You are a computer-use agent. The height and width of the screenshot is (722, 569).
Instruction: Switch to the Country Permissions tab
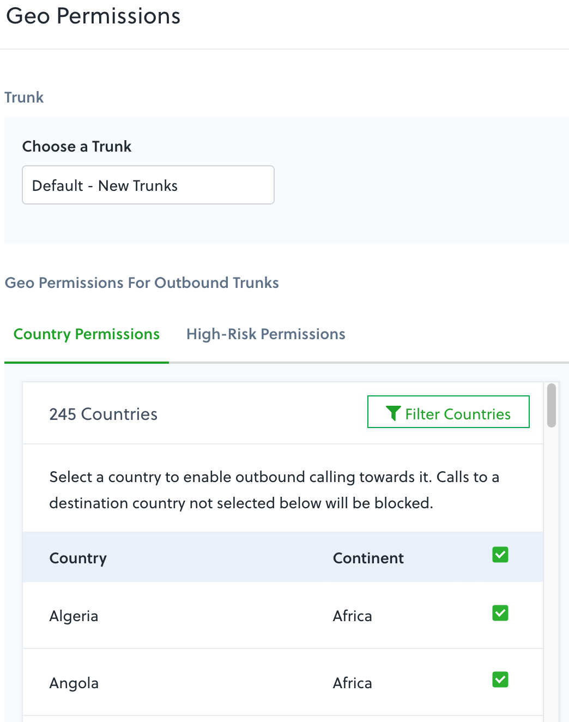[87, 334]
